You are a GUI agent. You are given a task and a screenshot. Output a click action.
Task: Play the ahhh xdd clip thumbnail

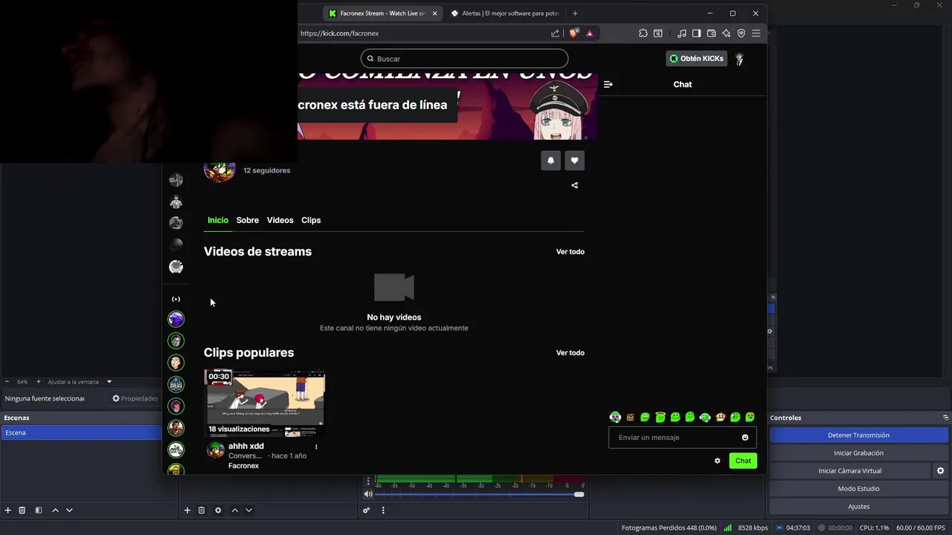pyautogui.click(x=265, y=403)
